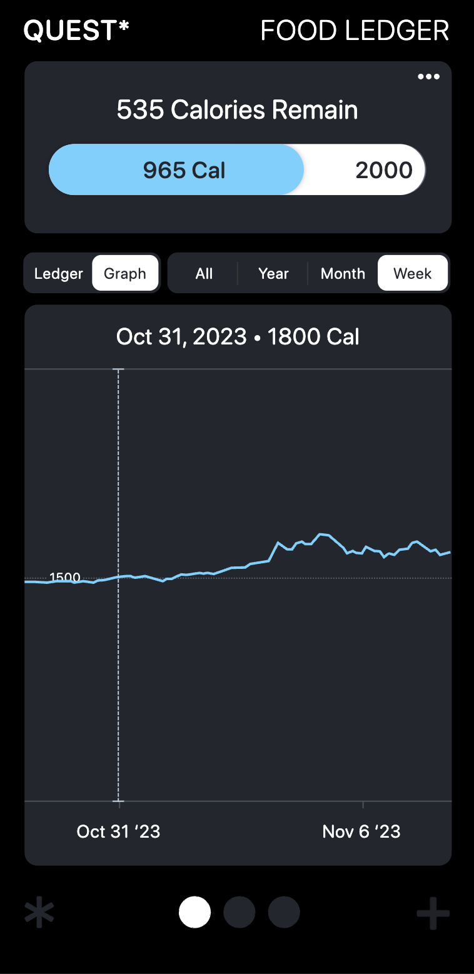The width and height of the screenshot is (474, 974).
Task: Go to the second page dot
Action: pos(239,912)
